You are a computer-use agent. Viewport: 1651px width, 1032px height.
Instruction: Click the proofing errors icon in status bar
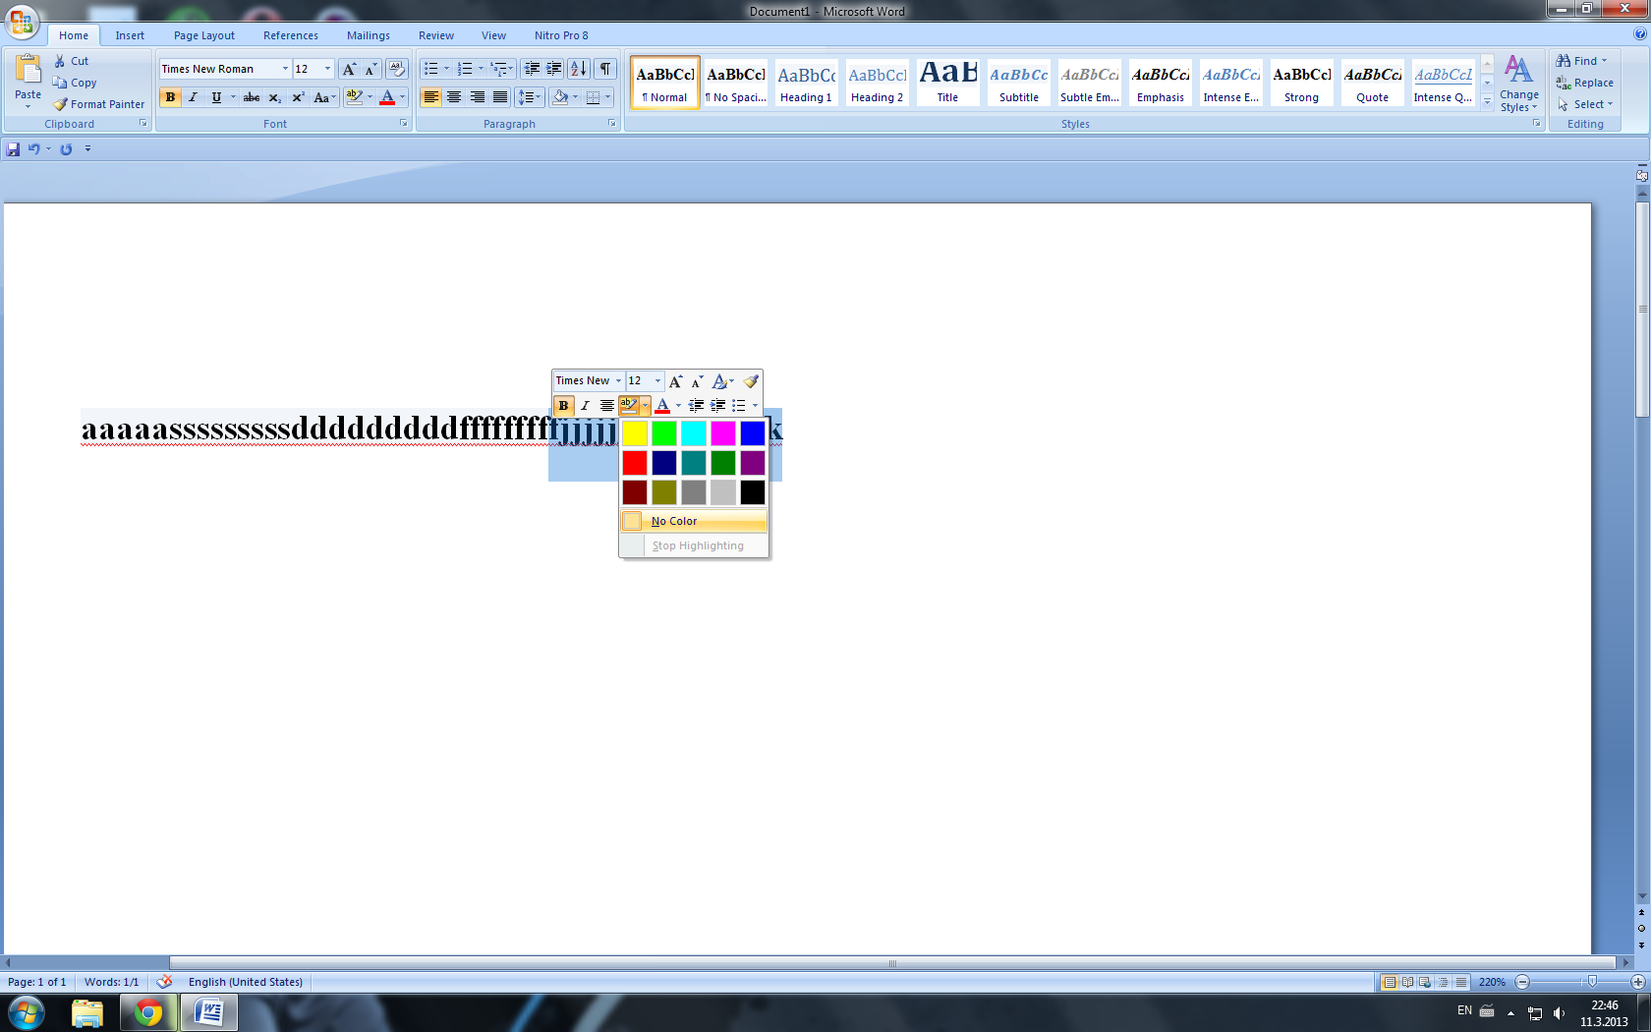[164, 982]
